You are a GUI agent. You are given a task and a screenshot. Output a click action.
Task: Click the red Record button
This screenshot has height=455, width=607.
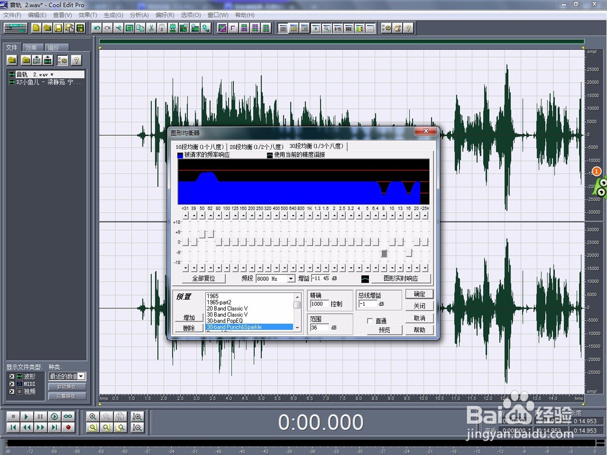coord(68,428)
